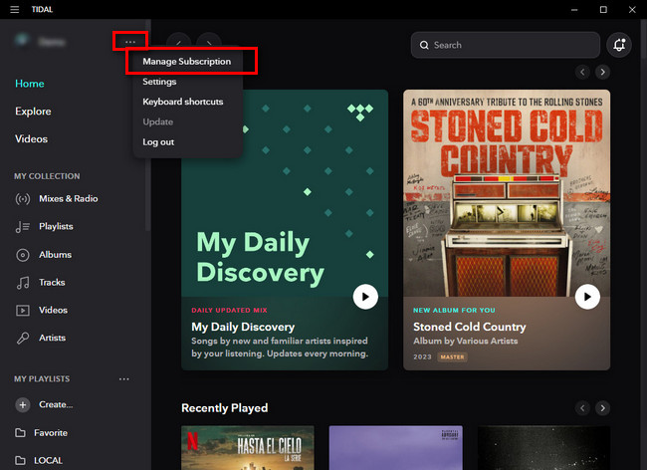The width and height of the screenshot is (647, 470).
Task: Click the Mixes & Radio icon
Action: pos(23,199)
